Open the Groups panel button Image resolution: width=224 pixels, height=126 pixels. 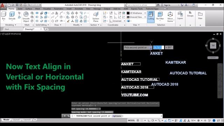click(x=190, y=14)
